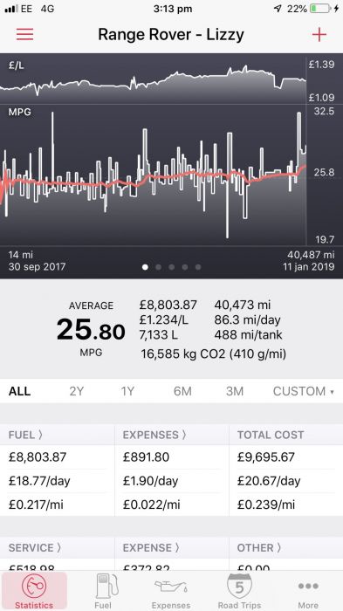Open the Statistics tab icon

[x=34, y=586]
